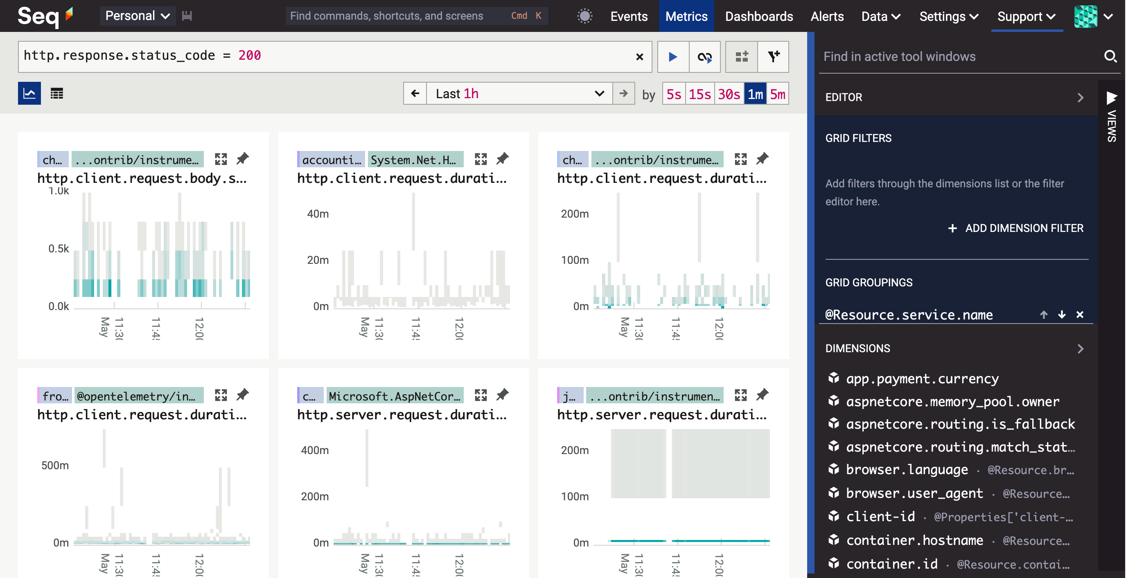
Task: Open the Last 1h time range dropdown
Action: click(519, 94)
